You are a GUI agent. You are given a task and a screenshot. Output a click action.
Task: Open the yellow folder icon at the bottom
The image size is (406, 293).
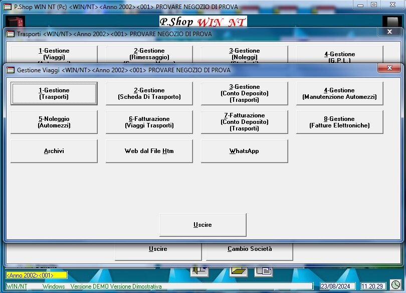(238, 270)
